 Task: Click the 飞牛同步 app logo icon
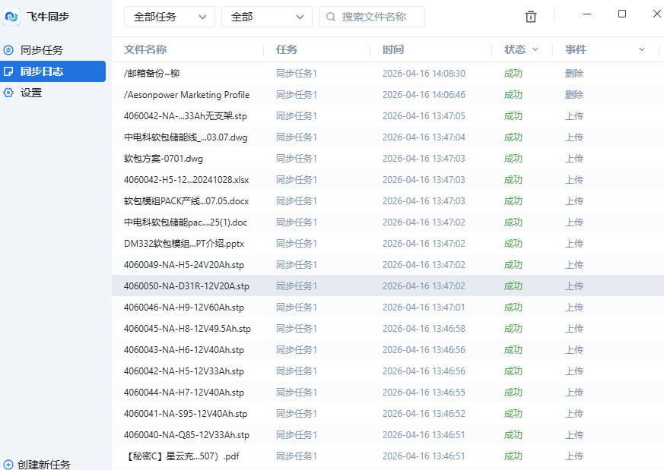pyautogui.click(x=11, y=17)
